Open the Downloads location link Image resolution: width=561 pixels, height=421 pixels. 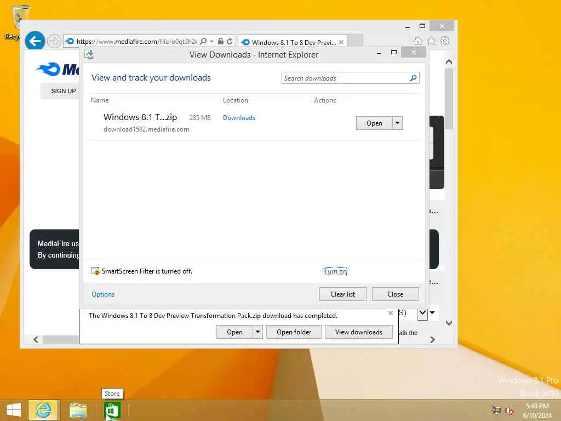239,118
